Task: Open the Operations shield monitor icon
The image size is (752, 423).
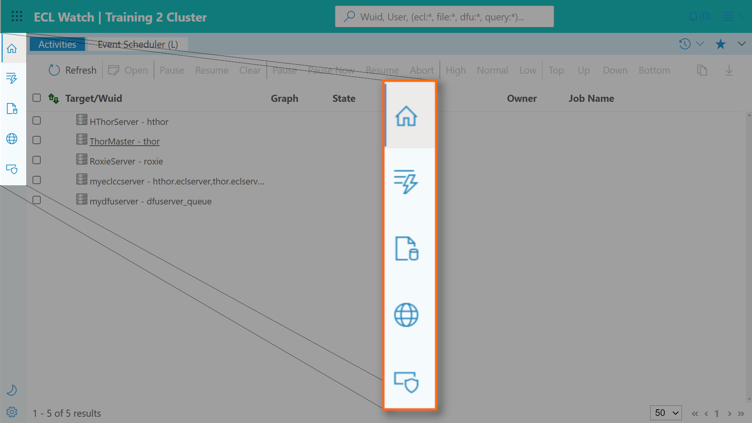Action: 12,169
